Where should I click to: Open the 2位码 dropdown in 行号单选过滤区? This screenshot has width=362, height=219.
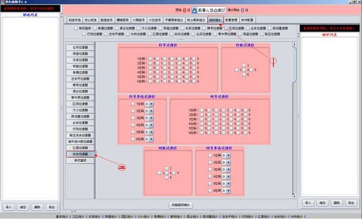149,111
